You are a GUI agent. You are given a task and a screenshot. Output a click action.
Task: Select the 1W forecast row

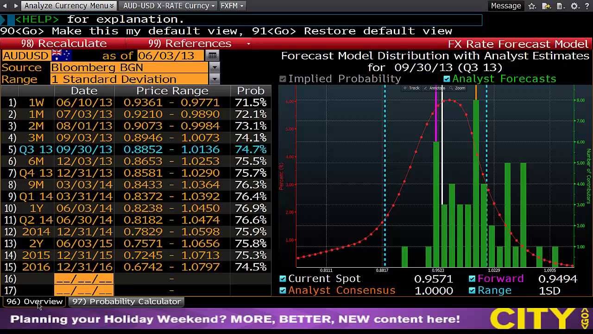136,103
